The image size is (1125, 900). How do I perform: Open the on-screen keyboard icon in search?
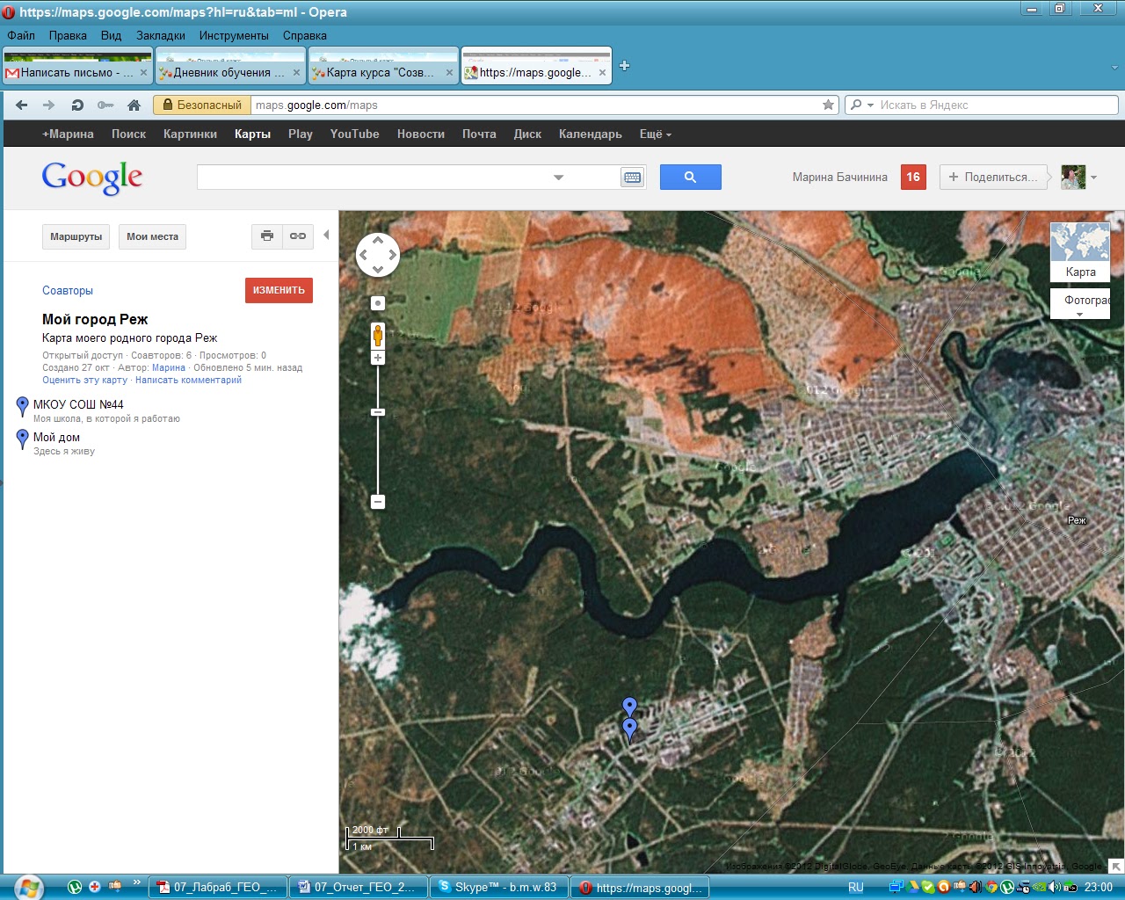pyautogui.click(x=632, y=177)
